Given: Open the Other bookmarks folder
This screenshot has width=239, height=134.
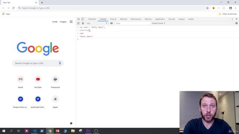Looking at the screenshot, I should click(x=228, y=14).
